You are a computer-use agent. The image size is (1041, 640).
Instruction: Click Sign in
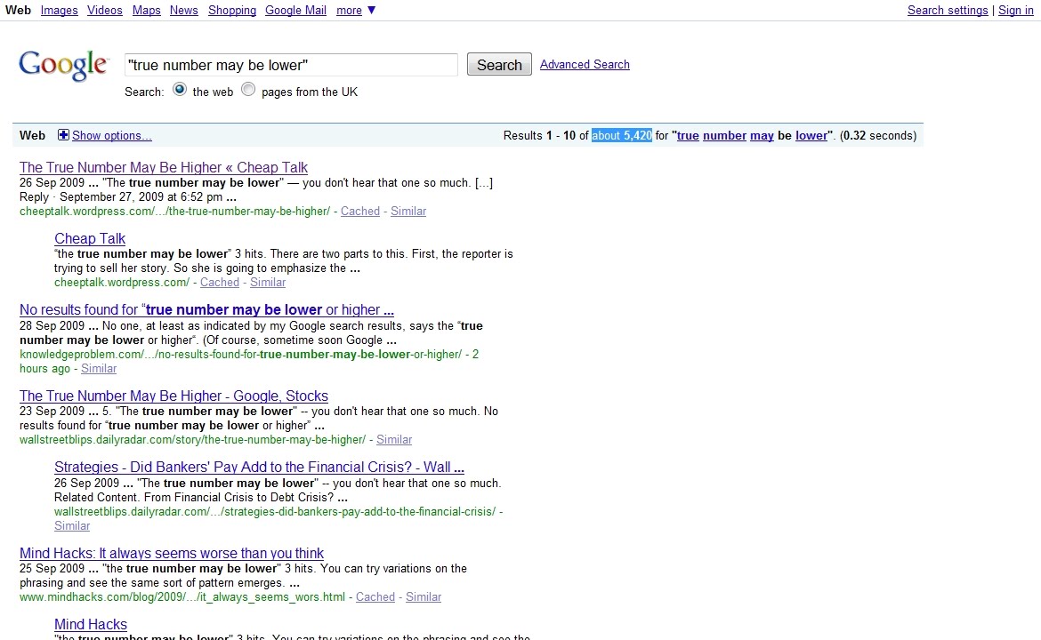[x=1016, y=10]
